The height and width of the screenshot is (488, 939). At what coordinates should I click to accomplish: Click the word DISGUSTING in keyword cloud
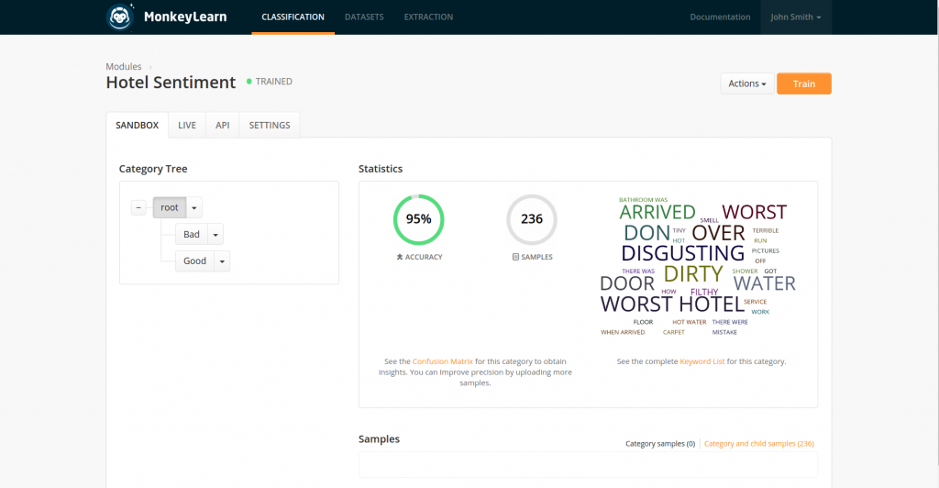[x=682, y=253]
